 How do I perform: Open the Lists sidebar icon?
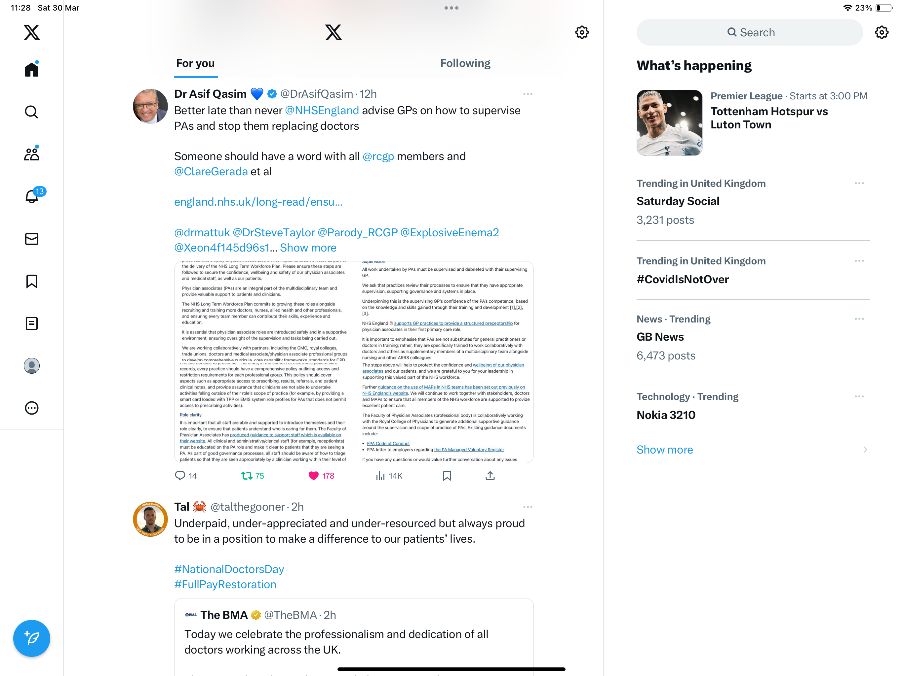tap(31, 324)
